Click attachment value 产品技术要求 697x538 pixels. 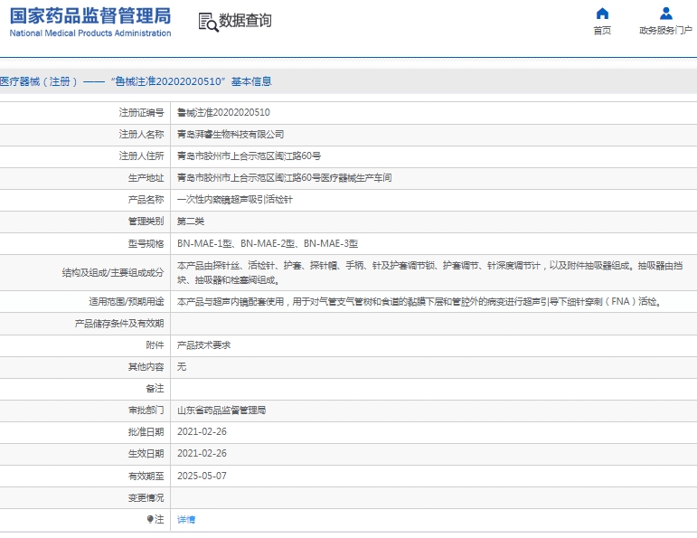(203, 345)
